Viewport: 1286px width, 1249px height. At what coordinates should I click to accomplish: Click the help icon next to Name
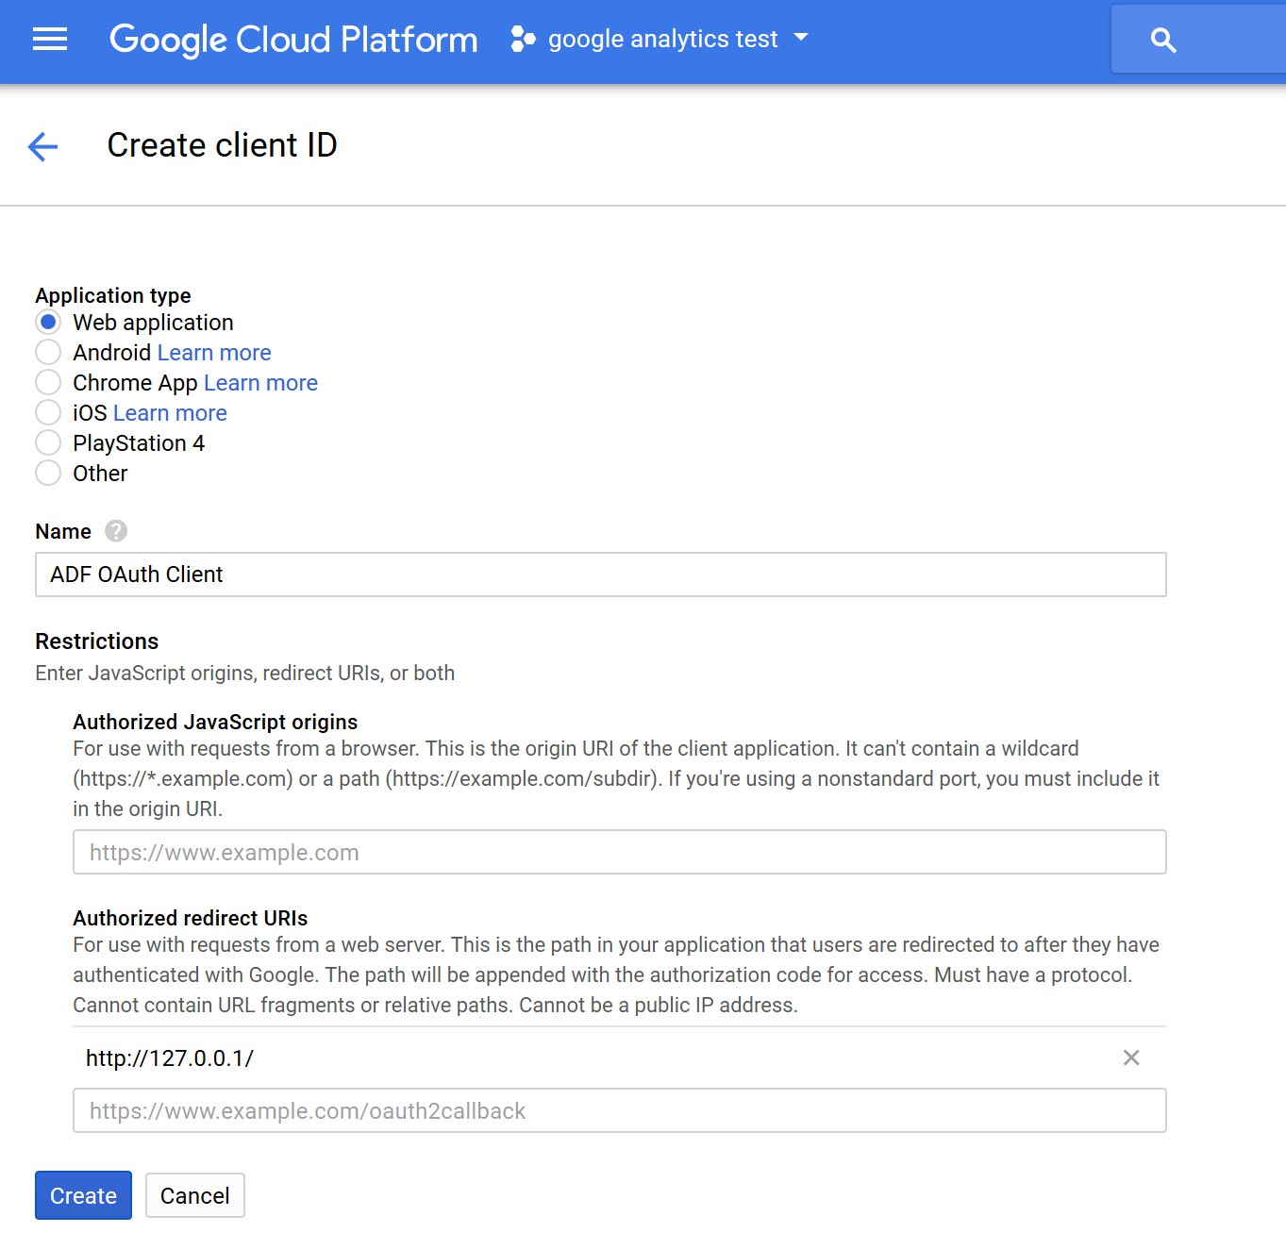pos(116,531)
